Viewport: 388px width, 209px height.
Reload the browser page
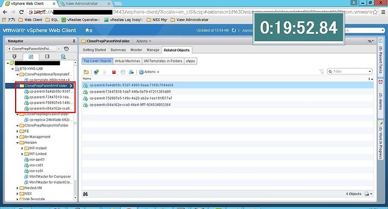click(22, 12)
